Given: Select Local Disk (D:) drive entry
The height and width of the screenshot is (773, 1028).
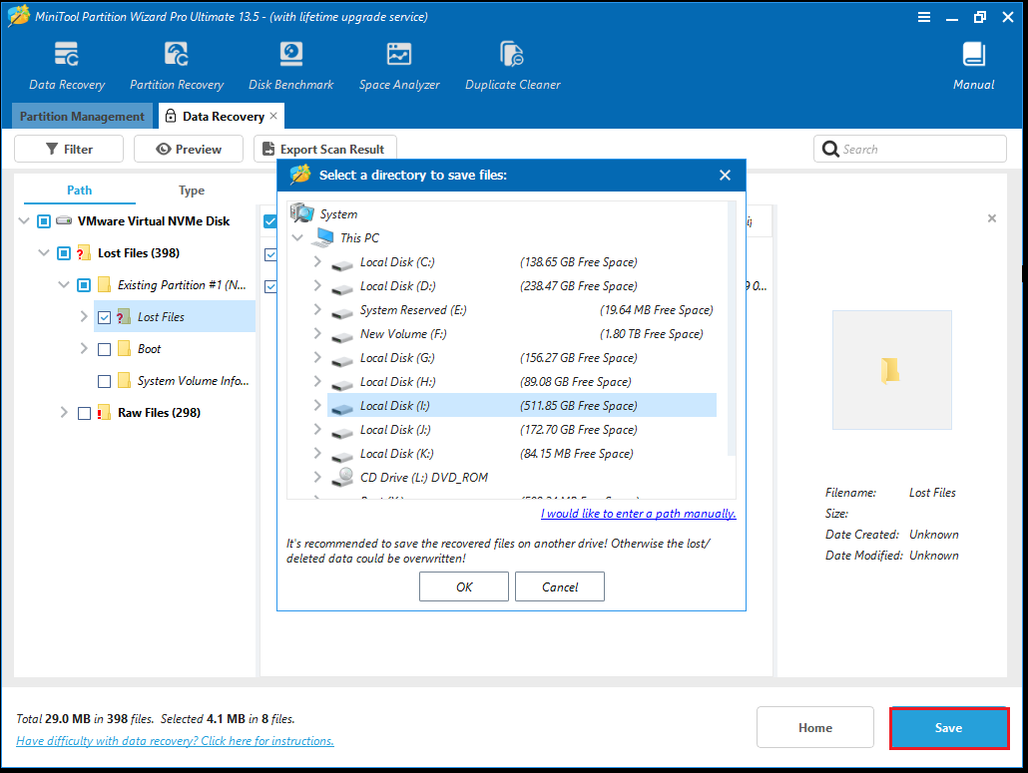Looking at the screenshot, I should click(x=522, y=286).
